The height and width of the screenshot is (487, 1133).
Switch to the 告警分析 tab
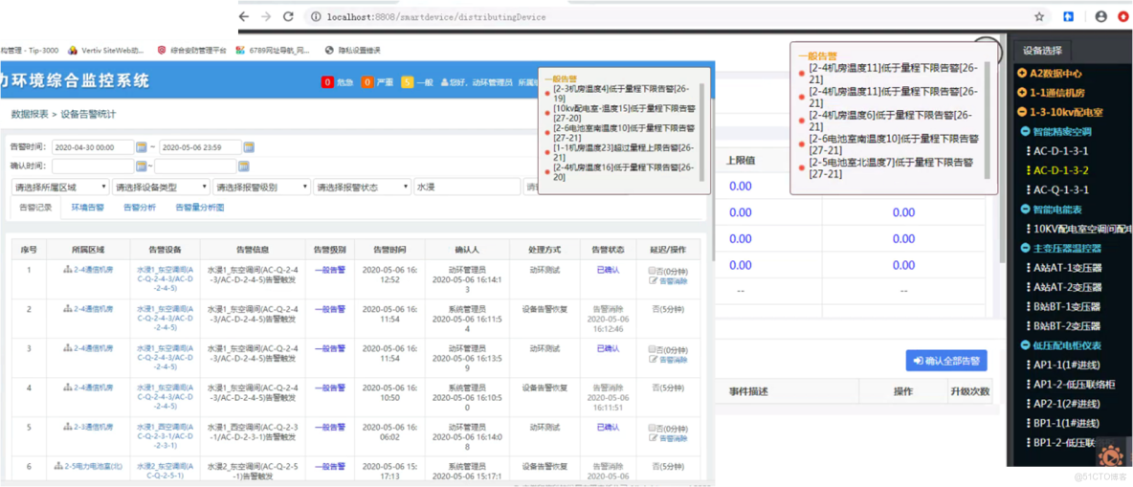click(140, 207)
